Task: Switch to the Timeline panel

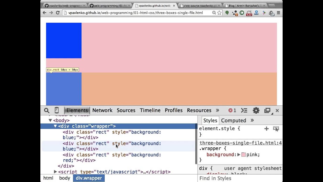Action: point(150,110)
